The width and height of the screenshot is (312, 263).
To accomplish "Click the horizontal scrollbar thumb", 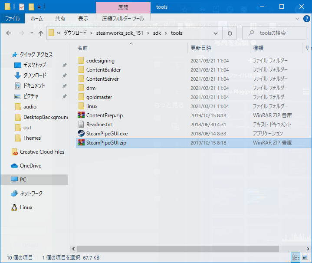I will [178, 249].
